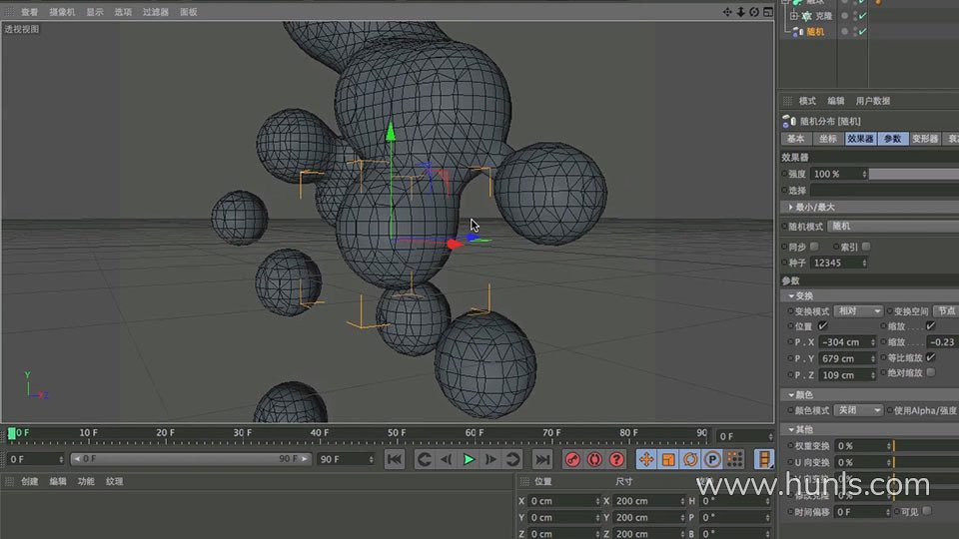The height and width of the screenshot is (539, 959).
Task: Open the attribute 模式 menu
Action: click(807, 101)
